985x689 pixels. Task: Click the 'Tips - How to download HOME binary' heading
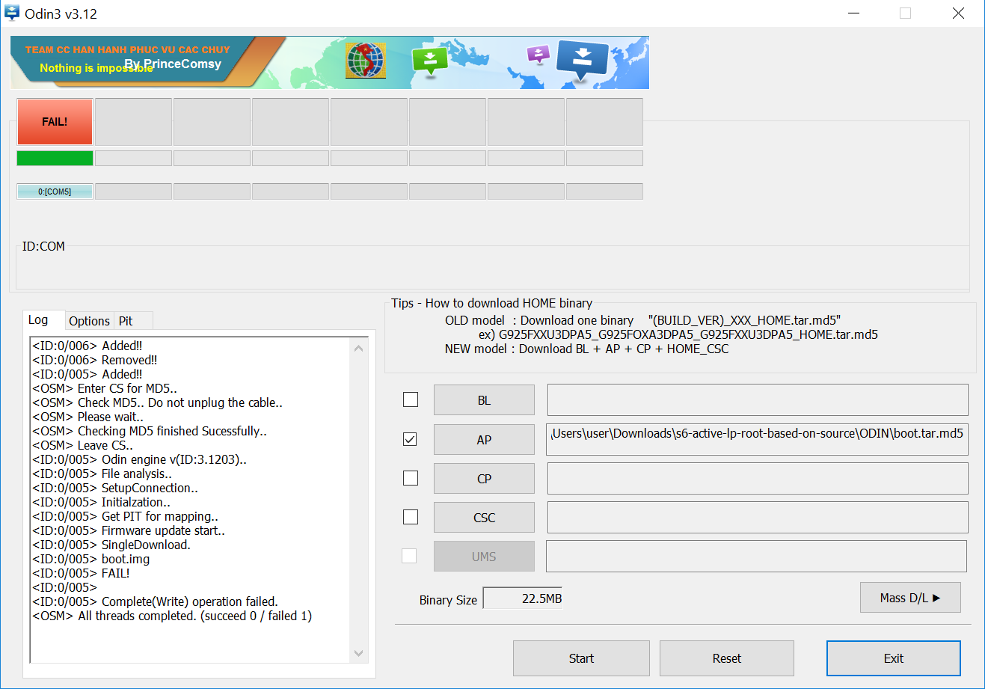[x=491, y=303]
